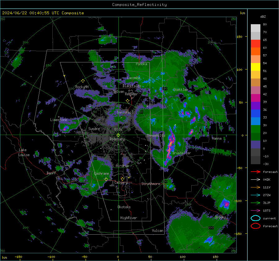Image resolution: width=279 pixels, height=261 pixels.
Task: Click the white 04DK arrow legend icon
Action: pos(255,180)
